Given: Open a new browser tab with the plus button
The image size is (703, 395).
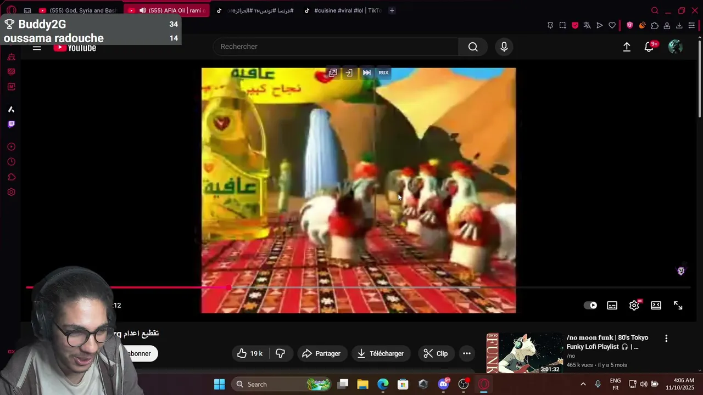Looking at the screenshot, I should tap(392, 10).
